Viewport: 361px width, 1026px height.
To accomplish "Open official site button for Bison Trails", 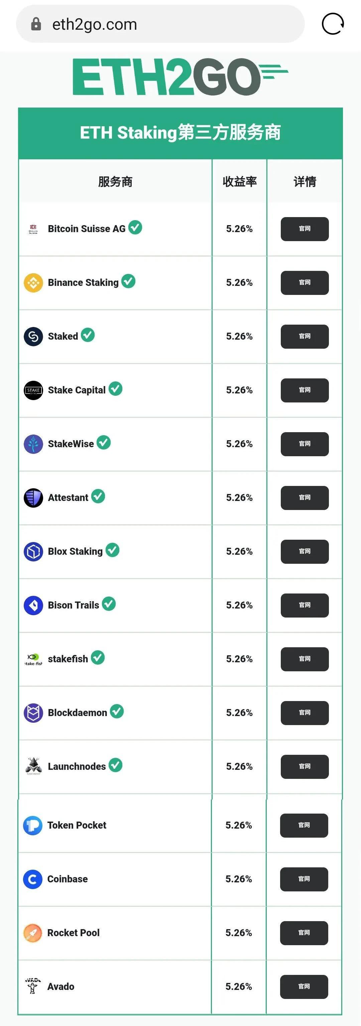I will click(x=305, y=606).
